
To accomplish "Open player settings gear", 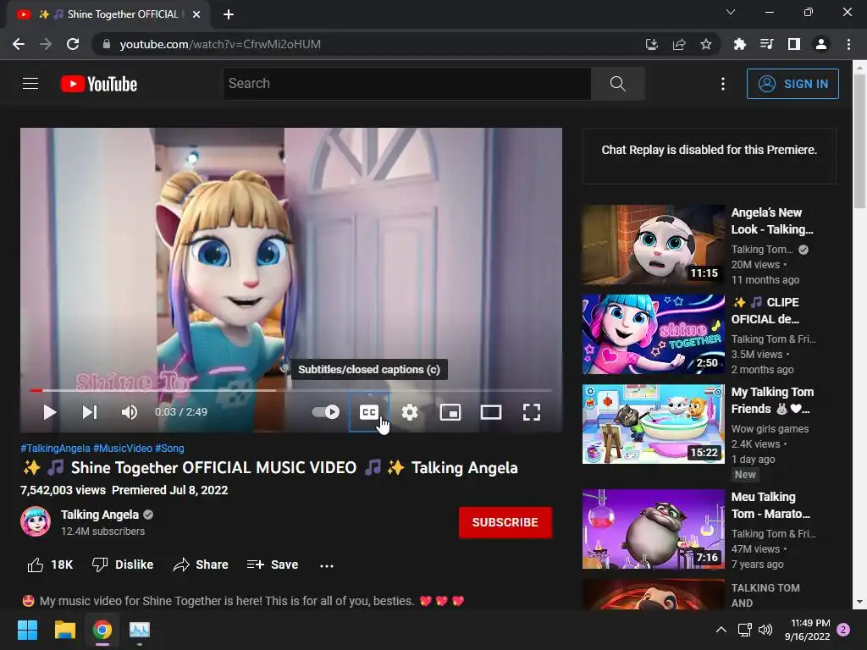I will [410, 412].
